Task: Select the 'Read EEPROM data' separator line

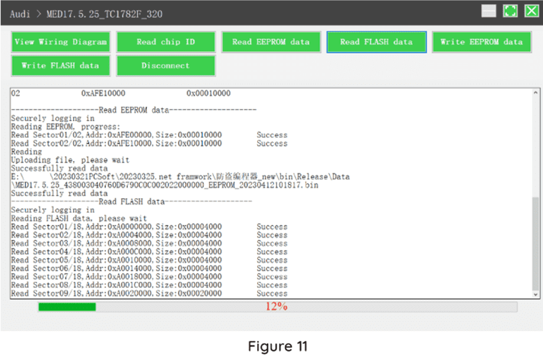Action: 134,110
